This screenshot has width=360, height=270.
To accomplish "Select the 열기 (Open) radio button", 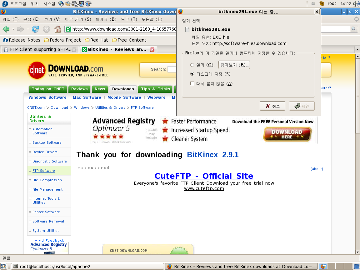I will click(x=192, y=65).
